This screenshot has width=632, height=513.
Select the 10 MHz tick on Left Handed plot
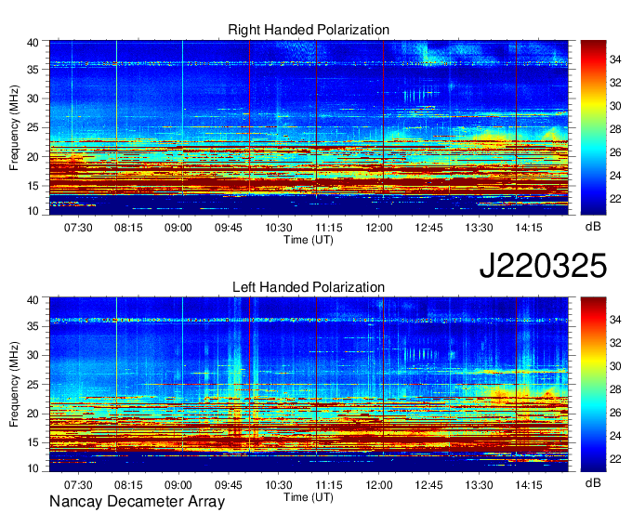point(33,467)
